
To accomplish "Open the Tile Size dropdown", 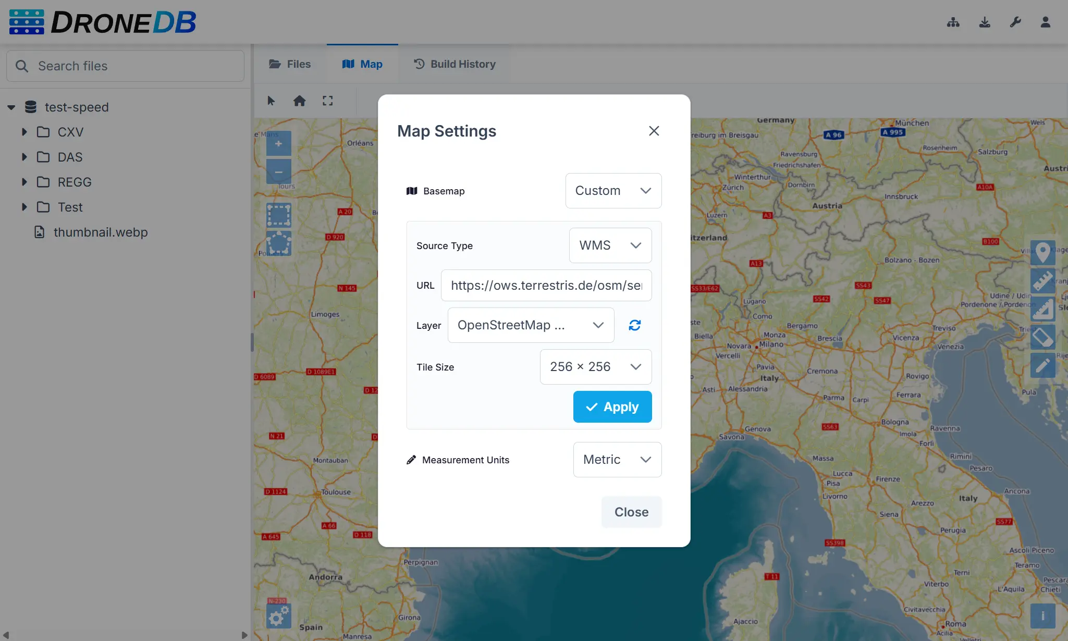I will 595,367.
